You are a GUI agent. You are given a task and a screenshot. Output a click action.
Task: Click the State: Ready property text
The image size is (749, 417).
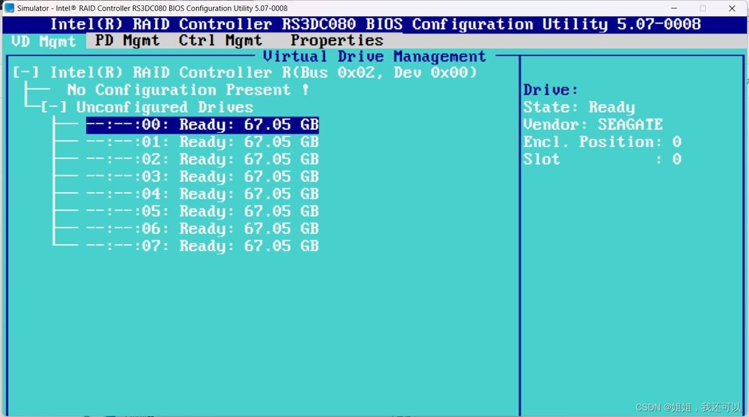pyautogui.click(x=579, y=107)
